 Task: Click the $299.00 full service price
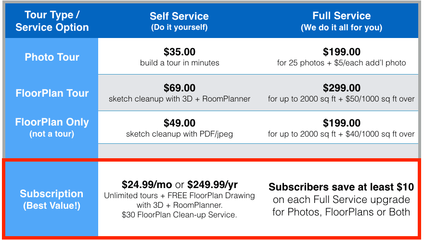[x=342, y=88]
